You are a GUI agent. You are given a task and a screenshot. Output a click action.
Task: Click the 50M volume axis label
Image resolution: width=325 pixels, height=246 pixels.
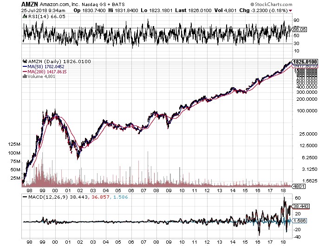pyautogui.click(x=15, y=170)
